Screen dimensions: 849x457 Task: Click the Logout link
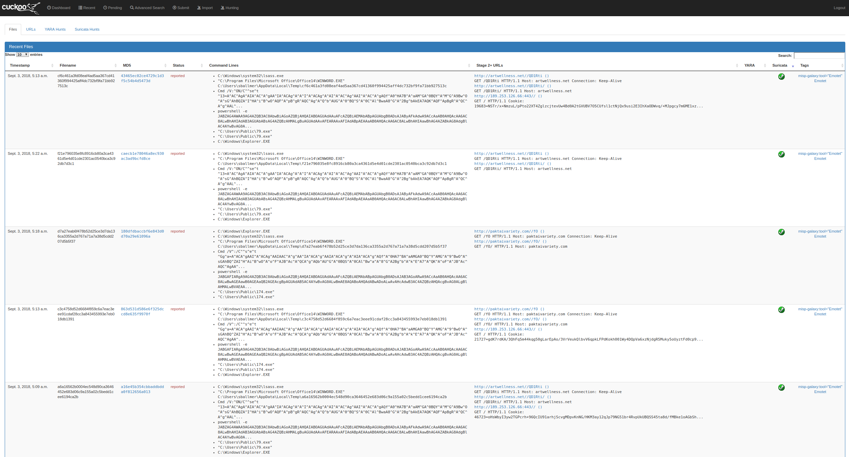(839, 8)
